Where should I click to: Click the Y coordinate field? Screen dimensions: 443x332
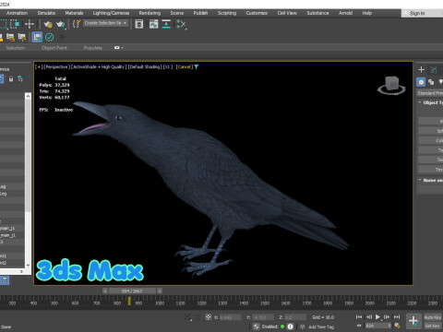click(263, 317)
